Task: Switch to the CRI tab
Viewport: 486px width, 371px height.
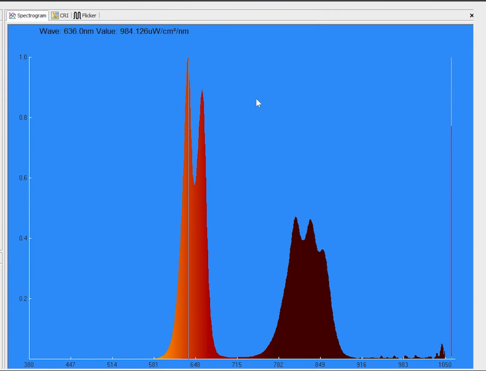Action: coord(64,16)
